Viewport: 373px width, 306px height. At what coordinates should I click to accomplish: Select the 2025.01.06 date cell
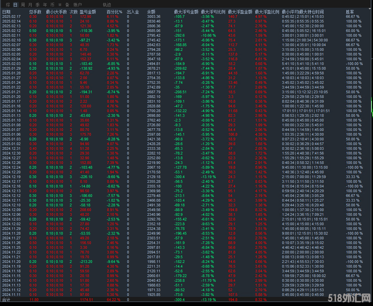coord(11,134)
